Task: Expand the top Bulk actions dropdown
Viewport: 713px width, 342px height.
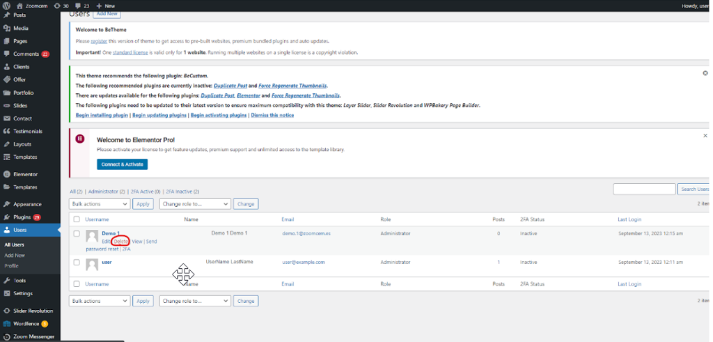Action: [x=100, y=204]
